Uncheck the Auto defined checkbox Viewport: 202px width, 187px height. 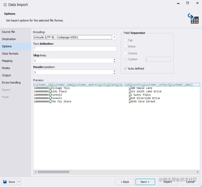(x=125, y=68)
